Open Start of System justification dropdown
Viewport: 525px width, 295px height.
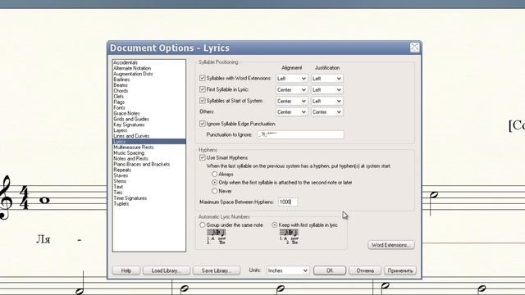326,101
